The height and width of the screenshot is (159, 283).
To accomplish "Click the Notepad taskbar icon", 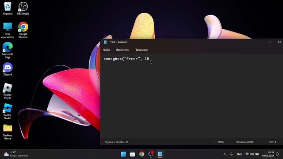I will pos(160,154).
